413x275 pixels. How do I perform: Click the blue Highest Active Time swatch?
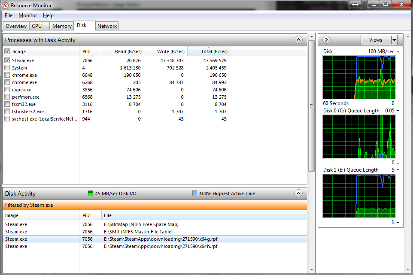click(x=195, y=193)
